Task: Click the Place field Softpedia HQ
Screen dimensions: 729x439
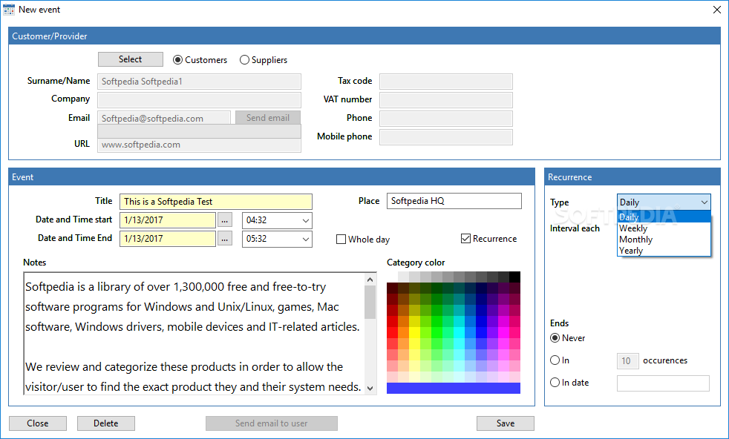Action: tap(454, 201)
